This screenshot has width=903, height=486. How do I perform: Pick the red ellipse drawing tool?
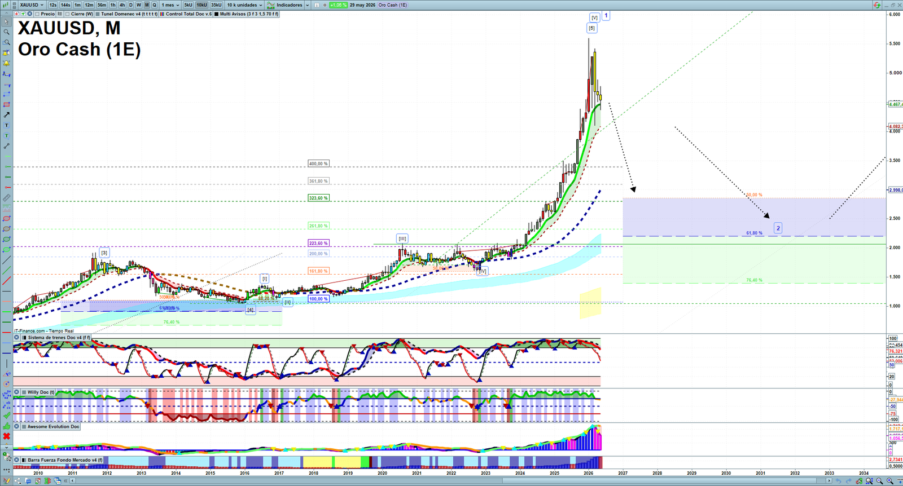point(7,219)
